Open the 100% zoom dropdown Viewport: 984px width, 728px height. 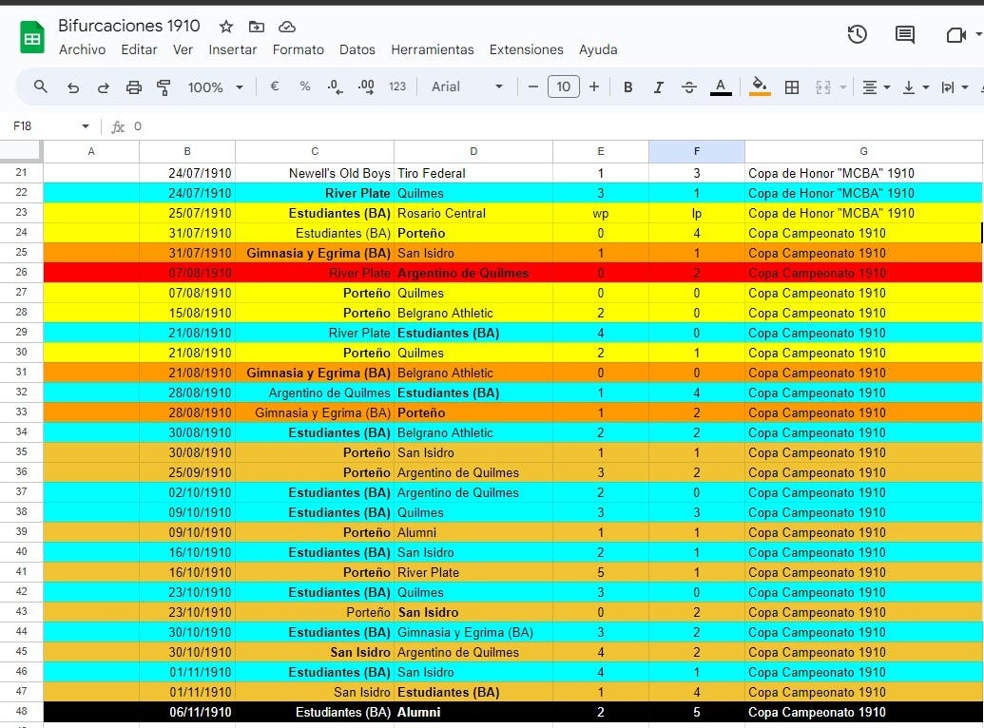215,87
